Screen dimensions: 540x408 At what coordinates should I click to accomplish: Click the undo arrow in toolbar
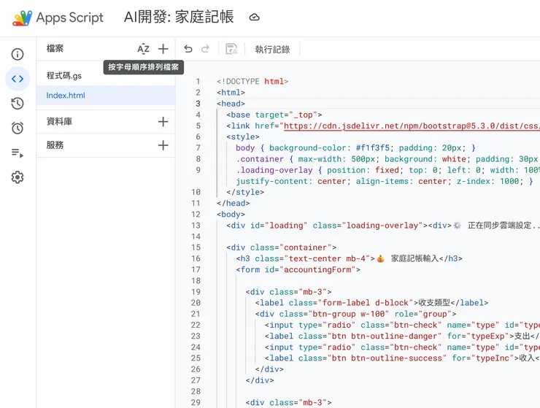click(x=188, y=50)
